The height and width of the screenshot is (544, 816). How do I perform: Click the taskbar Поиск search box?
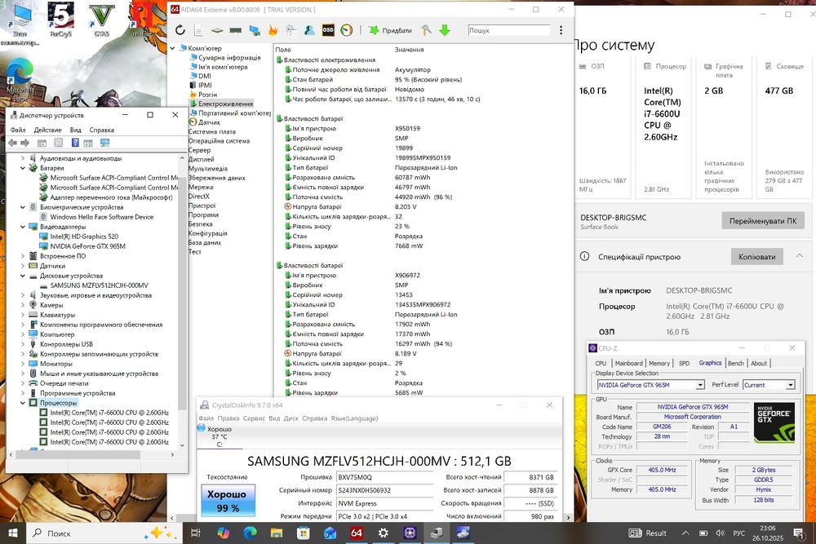[x=104, y=533]
